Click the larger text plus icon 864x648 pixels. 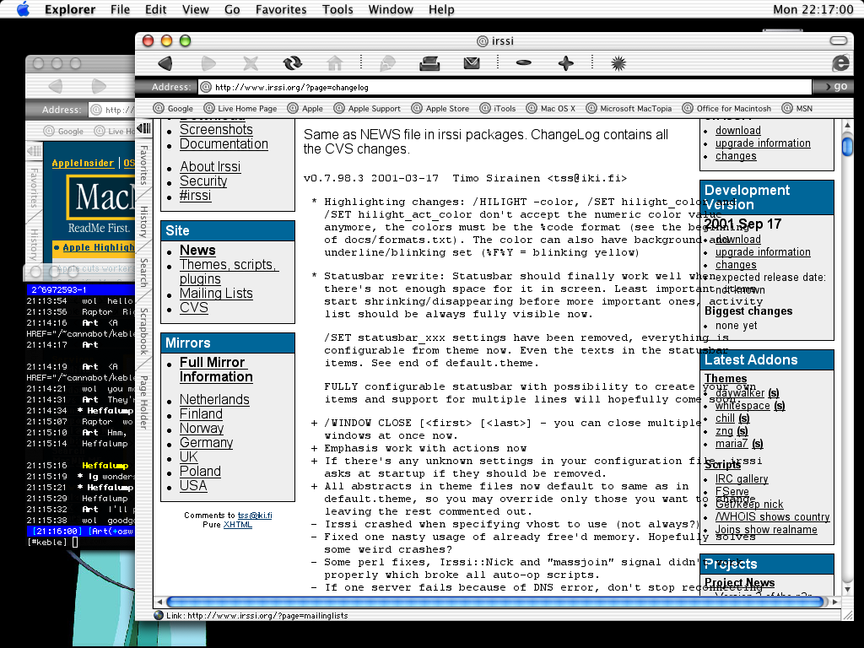click(566, 63)
